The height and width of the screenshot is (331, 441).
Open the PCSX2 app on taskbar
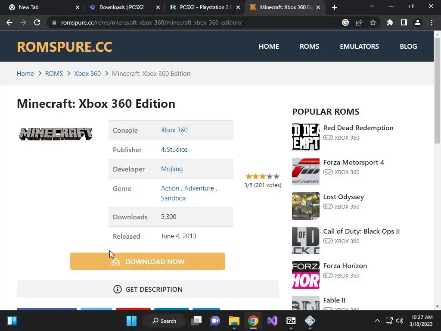310,321
